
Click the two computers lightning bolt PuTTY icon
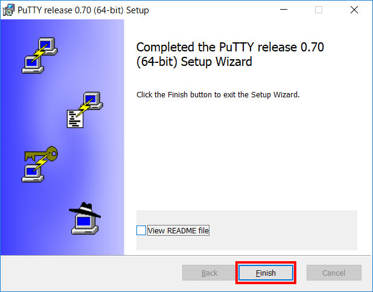pyautogui.click(x=40, y=55)
